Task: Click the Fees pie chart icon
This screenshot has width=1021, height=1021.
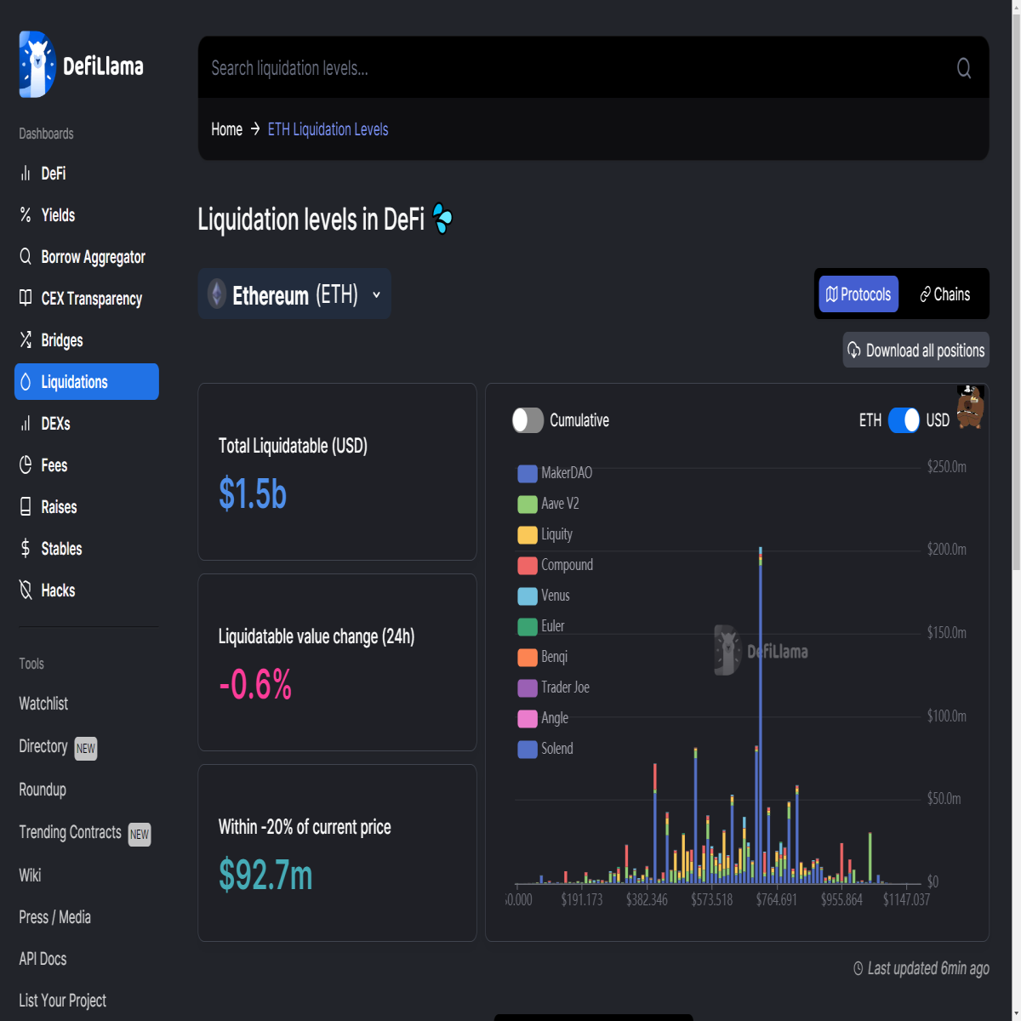Action: click(x=26, y=465)
